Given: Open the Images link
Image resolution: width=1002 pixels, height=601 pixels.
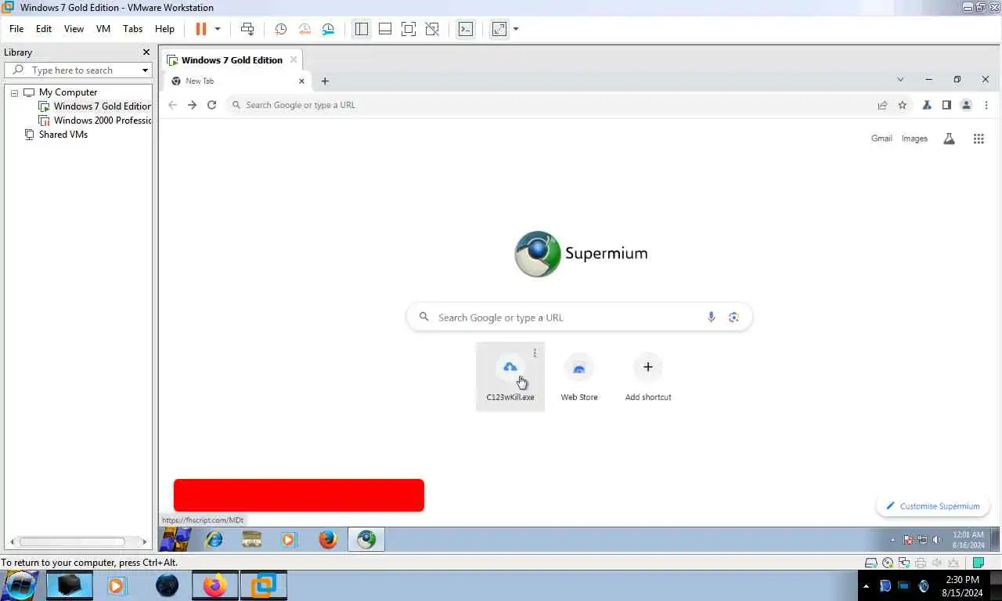Looking at the screenshot, I should point(914,139).
